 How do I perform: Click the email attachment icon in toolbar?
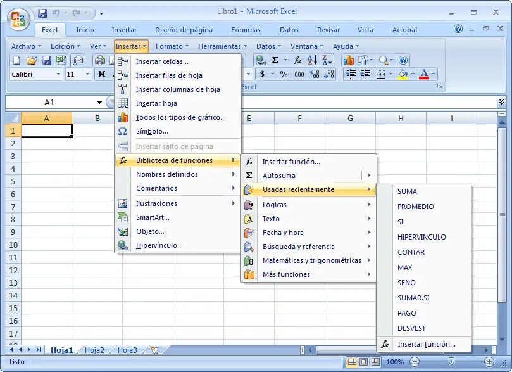pos(78,60)
